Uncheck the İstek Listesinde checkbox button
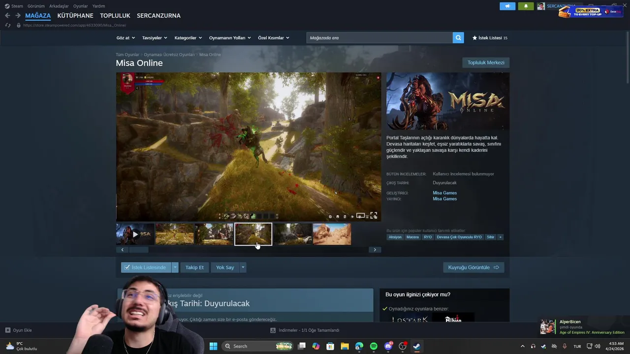This screenshot has height=354, width=630. 146,267
